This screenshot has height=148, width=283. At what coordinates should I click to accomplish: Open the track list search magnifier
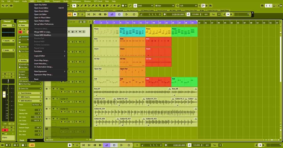click(x=89, y=22)
